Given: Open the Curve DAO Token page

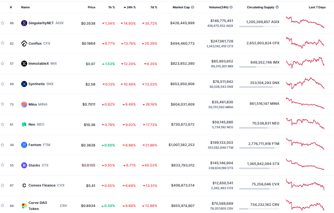Looking at the screenshot, I should 38,206.
